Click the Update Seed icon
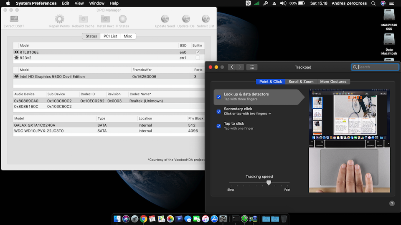This screenshot has height=225, width=401. [x=165, y=19]
